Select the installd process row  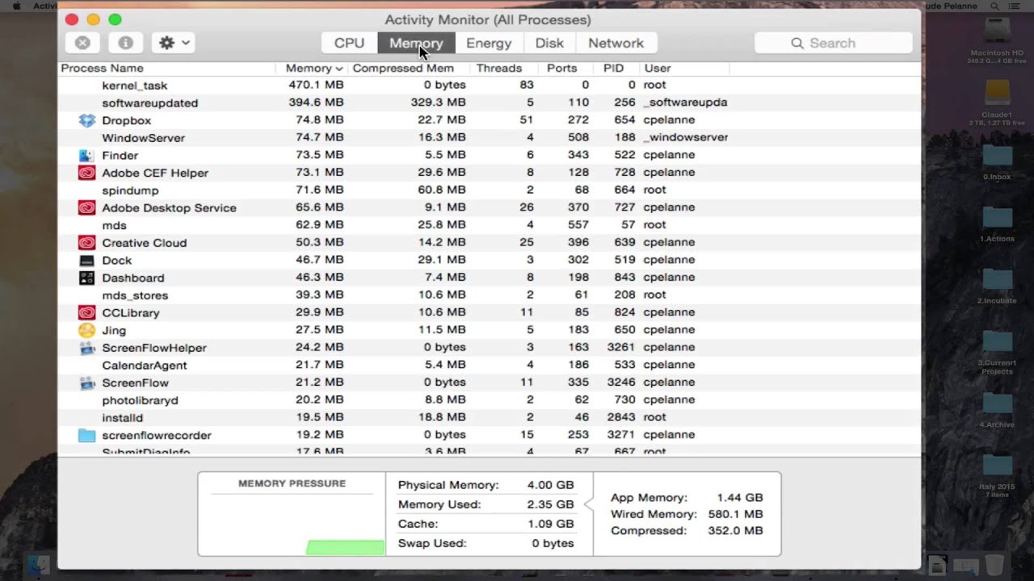pos(490,417)
